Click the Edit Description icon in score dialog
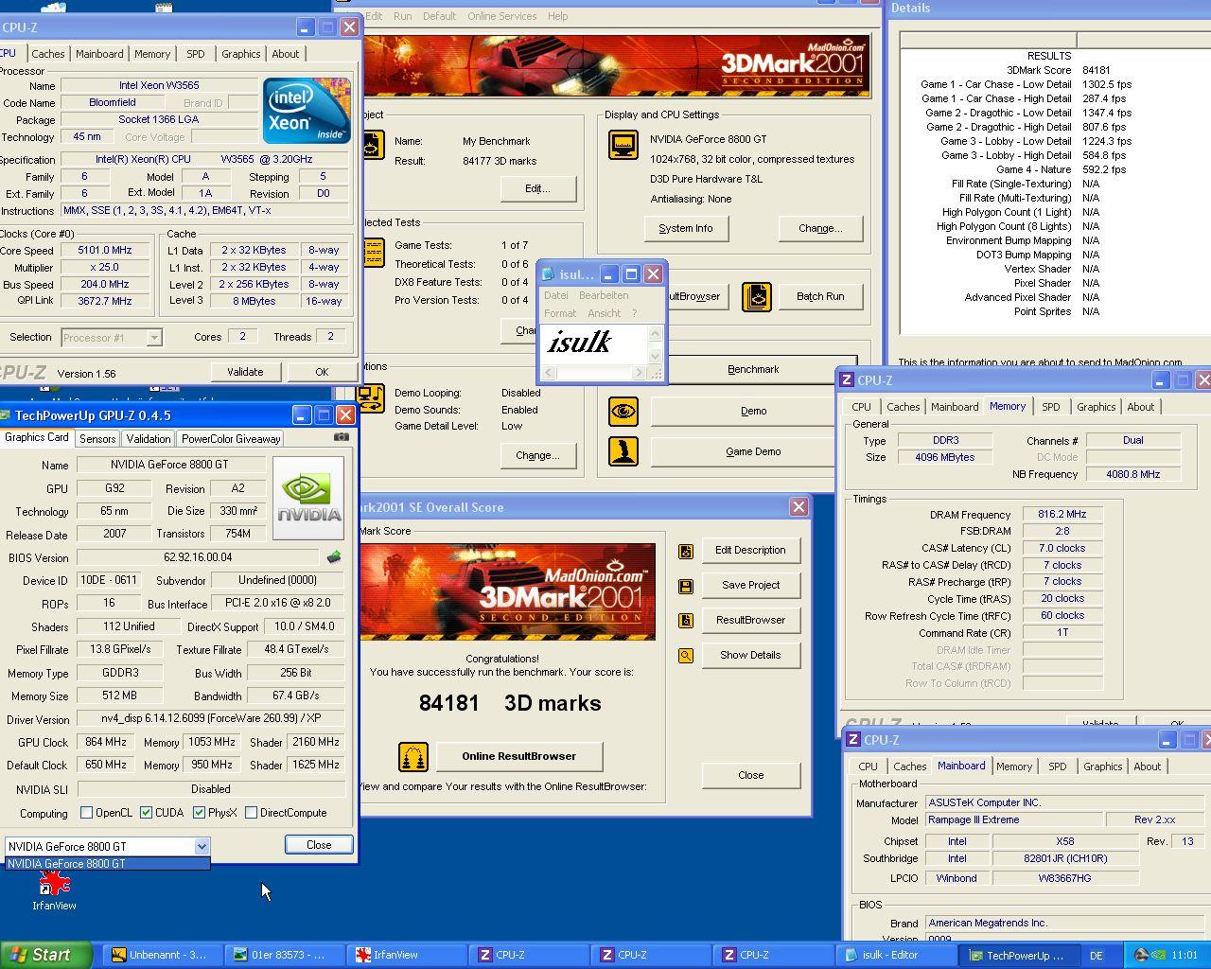 pos(686,551)
